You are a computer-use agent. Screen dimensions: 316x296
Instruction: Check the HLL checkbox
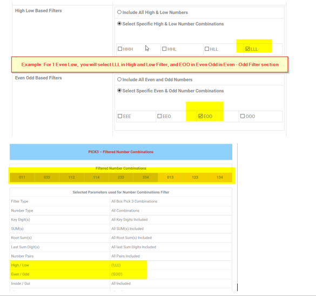coord(207,49)
